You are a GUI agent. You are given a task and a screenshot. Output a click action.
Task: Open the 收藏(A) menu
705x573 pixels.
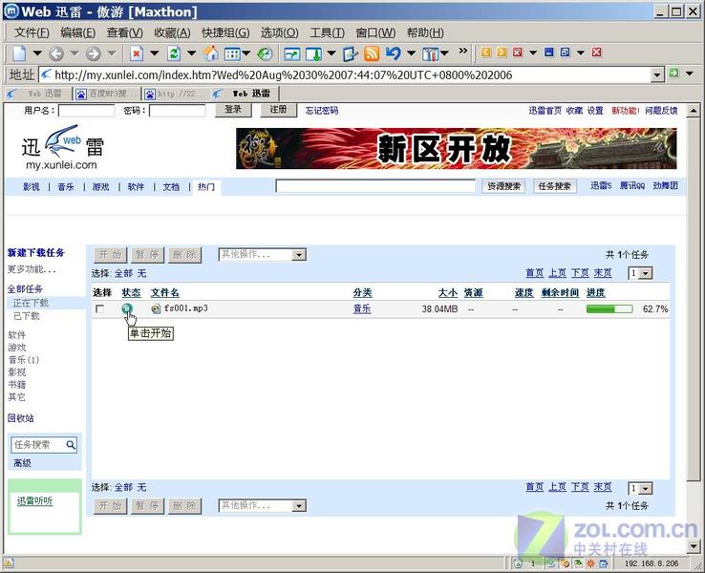172,32
